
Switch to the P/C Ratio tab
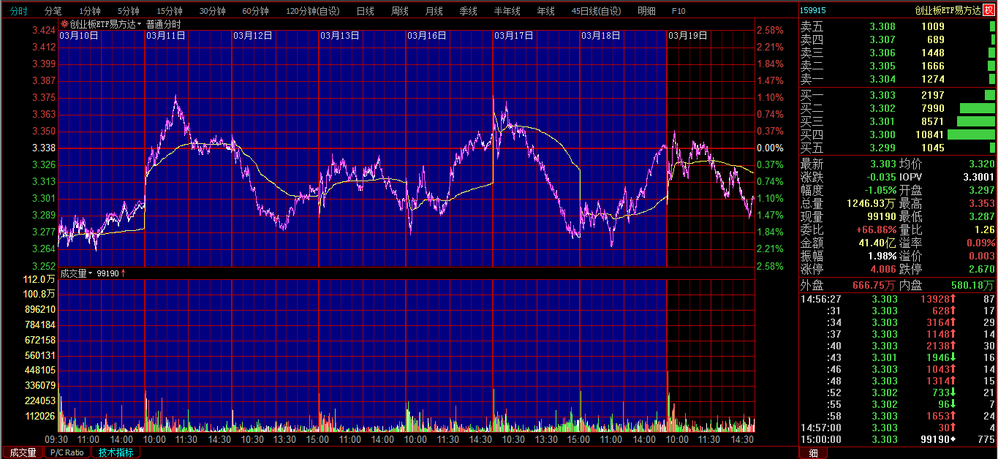pos(67,452)
